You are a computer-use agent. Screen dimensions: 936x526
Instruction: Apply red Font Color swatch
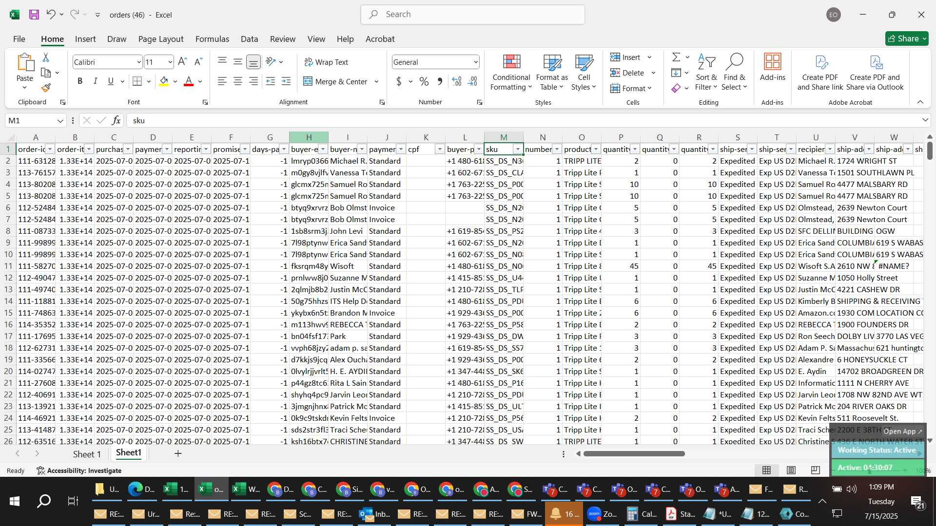[x=189, y=81]
